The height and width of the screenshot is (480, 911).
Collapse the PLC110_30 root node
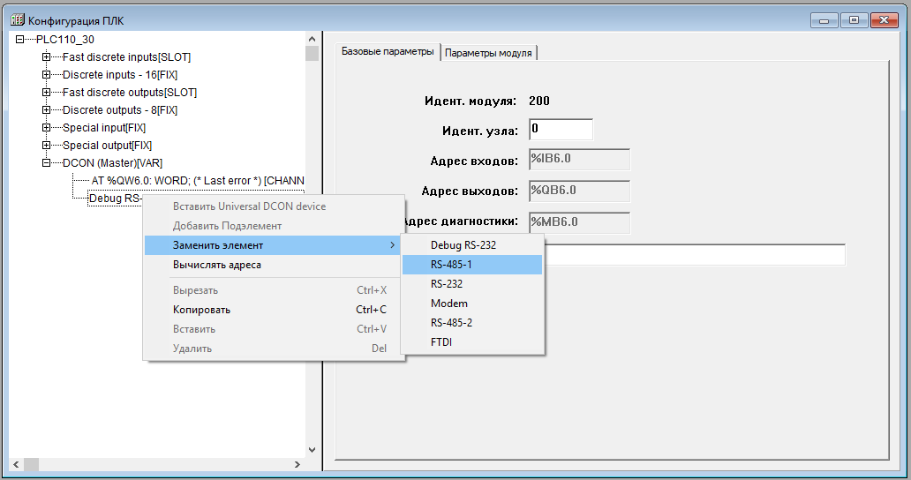[20, 40]
